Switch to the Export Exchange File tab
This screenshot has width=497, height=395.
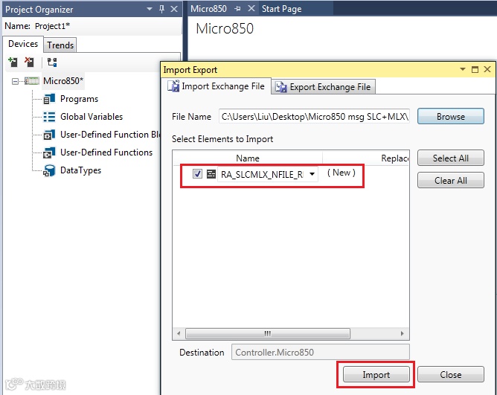click(325, 87)
